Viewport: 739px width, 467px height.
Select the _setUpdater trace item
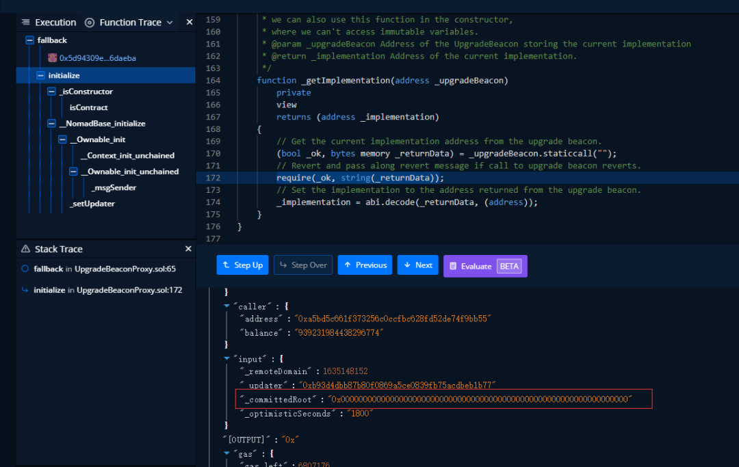92,203
